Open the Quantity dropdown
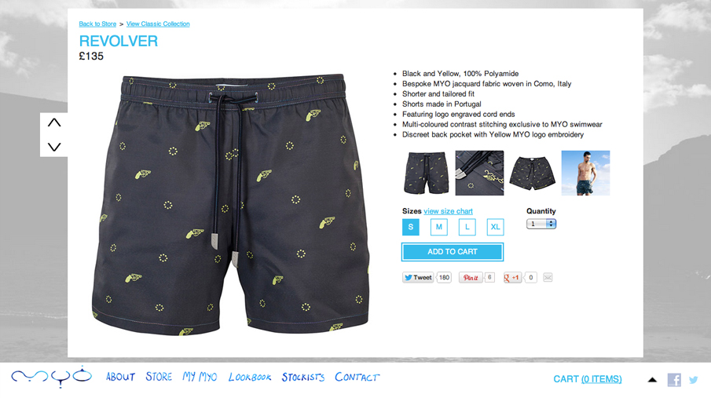The image size is (711, 398). [x=541, y=224]
